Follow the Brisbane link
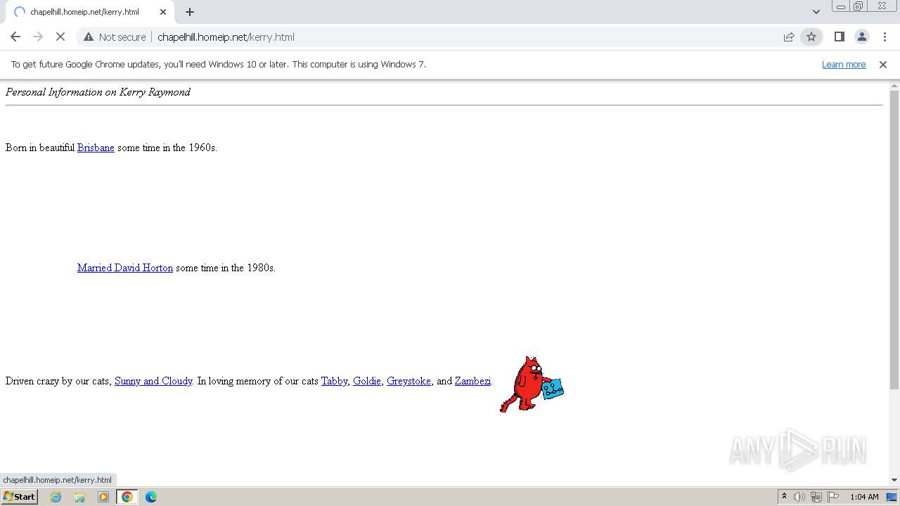 [96, 148]
